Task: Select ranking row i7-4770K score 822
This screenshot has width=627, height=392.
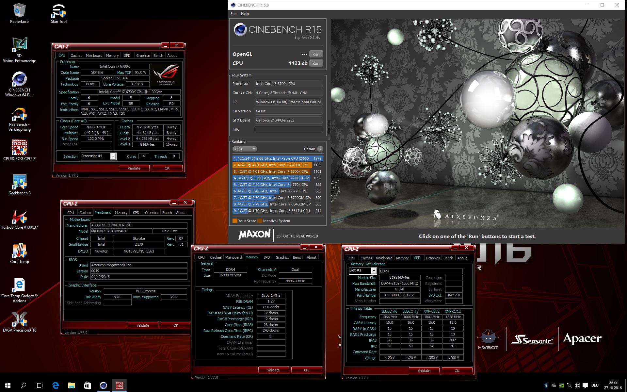Action: (x=278, y=185)
